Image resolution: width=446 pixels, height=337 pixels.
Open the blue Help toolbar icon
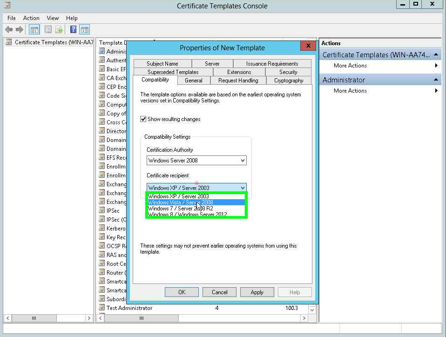point(74,30)
